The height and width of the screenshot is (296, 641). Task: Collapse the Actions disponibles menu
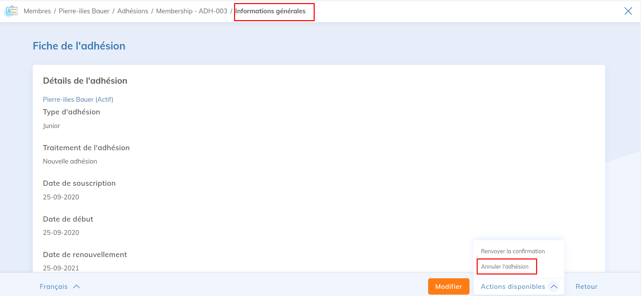pos(519,286)
